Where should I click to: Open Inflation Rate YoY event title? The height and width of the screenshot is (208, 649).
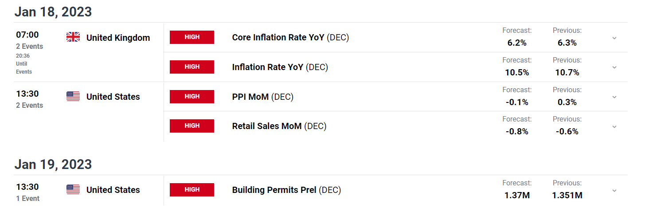(280, 67)
